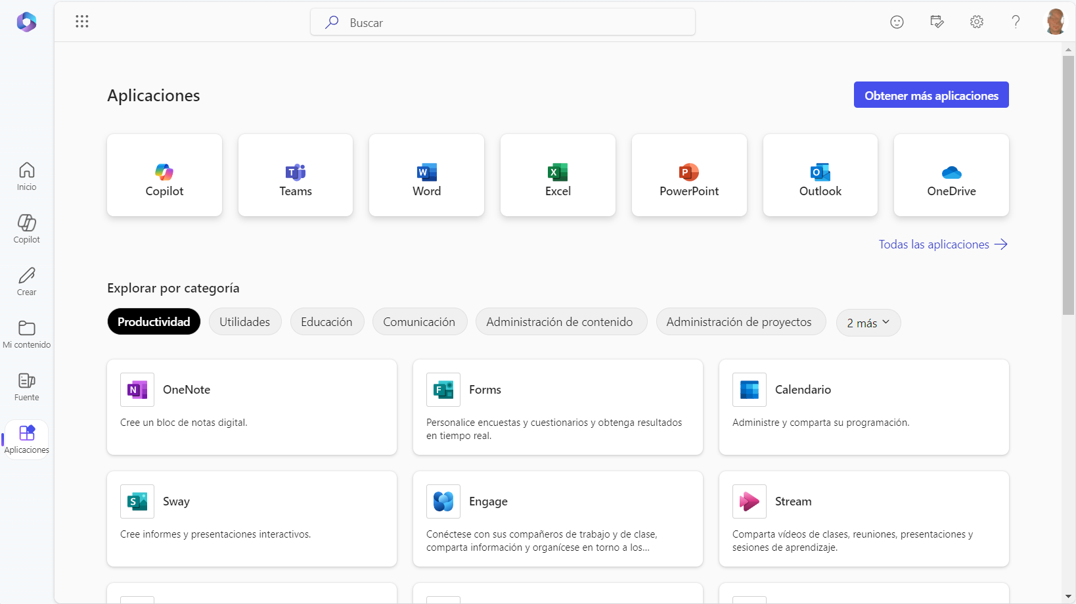
Task: Open the Sway app card
Action: point(252,519)
